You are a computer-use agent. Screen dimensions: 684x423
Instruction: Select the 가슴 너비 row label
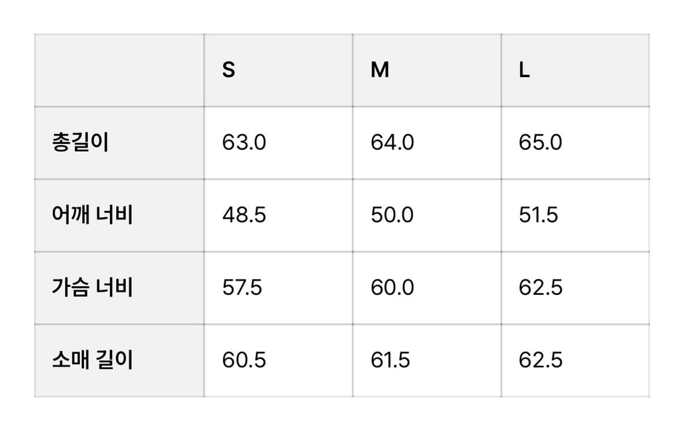click(92, 287)
